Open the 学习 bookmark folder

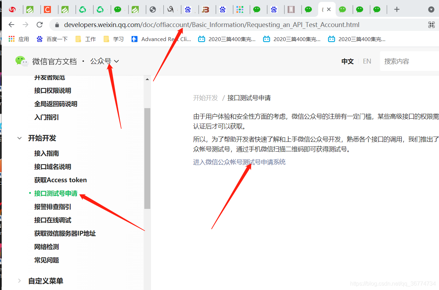pyautogui.click(x=113, y=39)
